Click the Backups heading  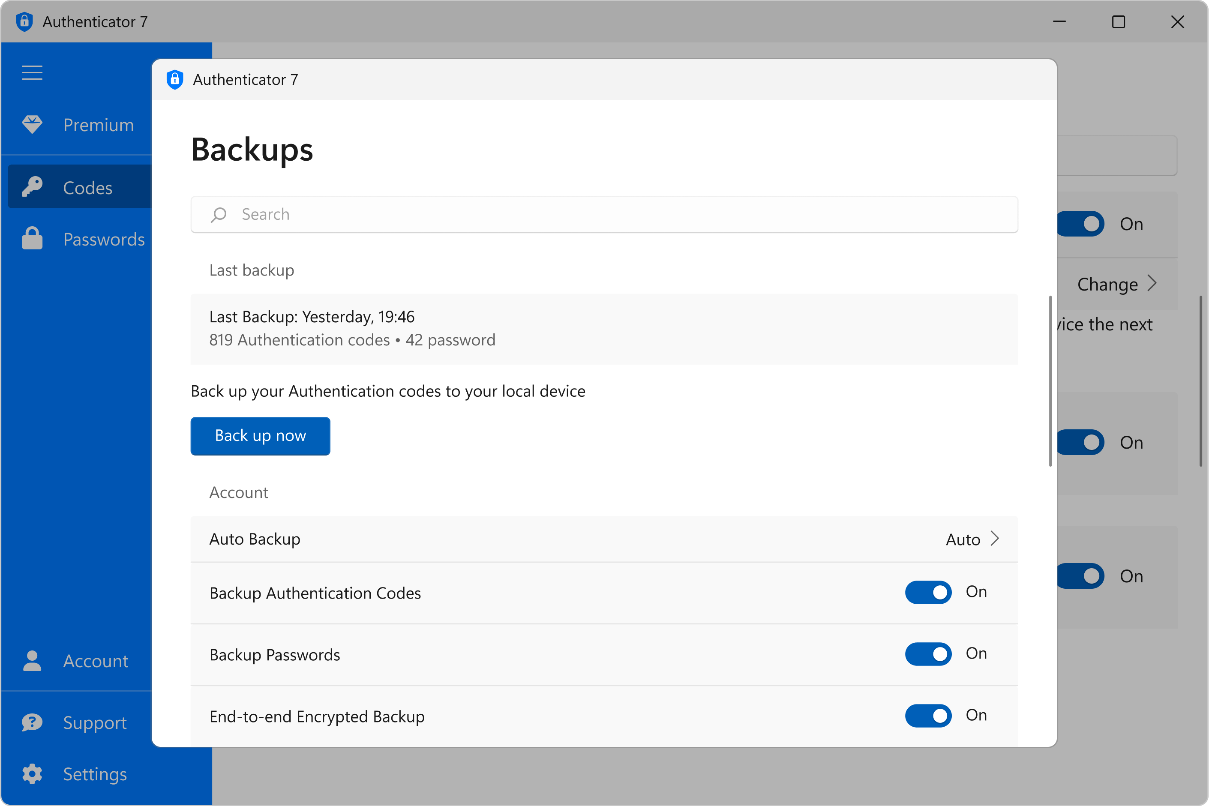point(252,150)
